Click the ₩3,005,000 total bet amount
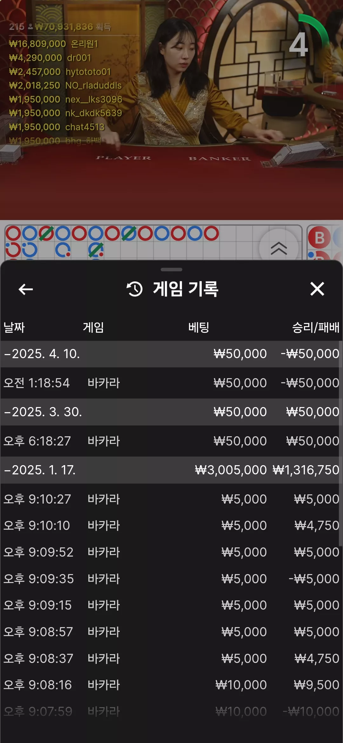This screenshot has height=743, width=343. coord(231,470)
